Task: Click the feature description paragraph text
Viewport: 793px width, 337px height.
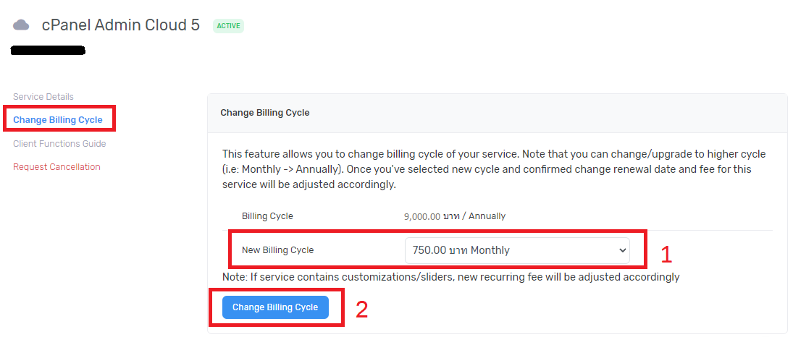Action: 492,169
